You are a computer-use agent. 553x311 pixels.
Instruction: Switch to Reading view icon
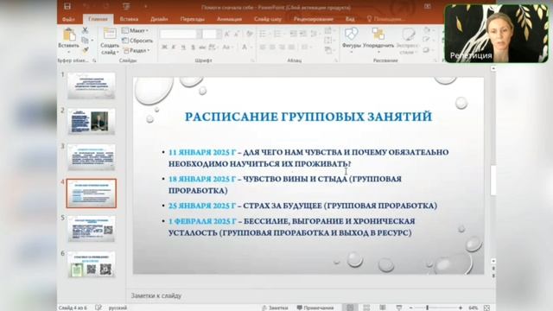coord(383,308)
